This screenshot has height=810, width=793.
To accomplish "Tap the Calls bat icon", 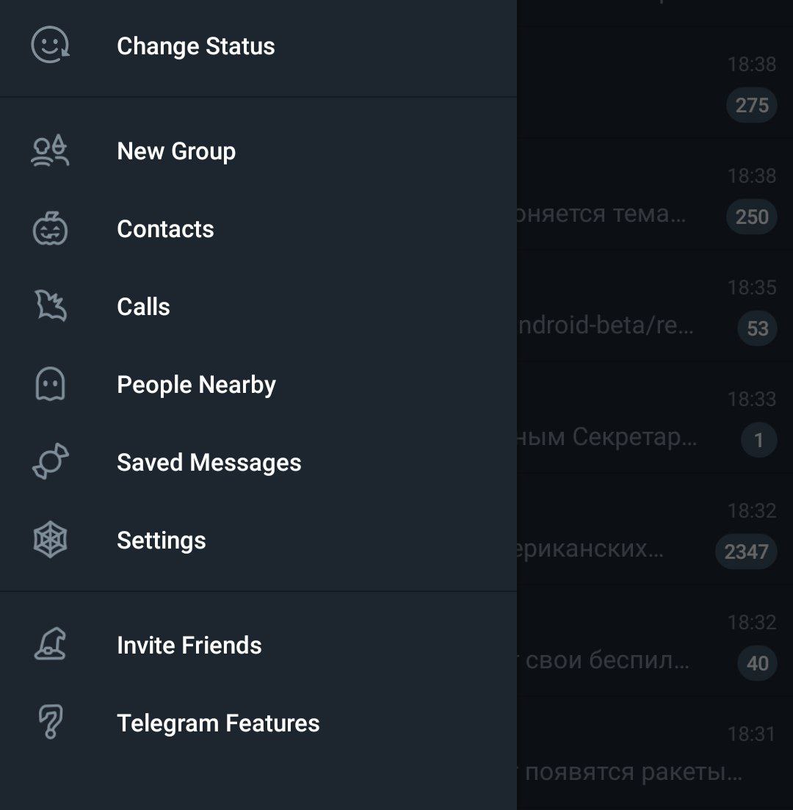I will (50, 306).
